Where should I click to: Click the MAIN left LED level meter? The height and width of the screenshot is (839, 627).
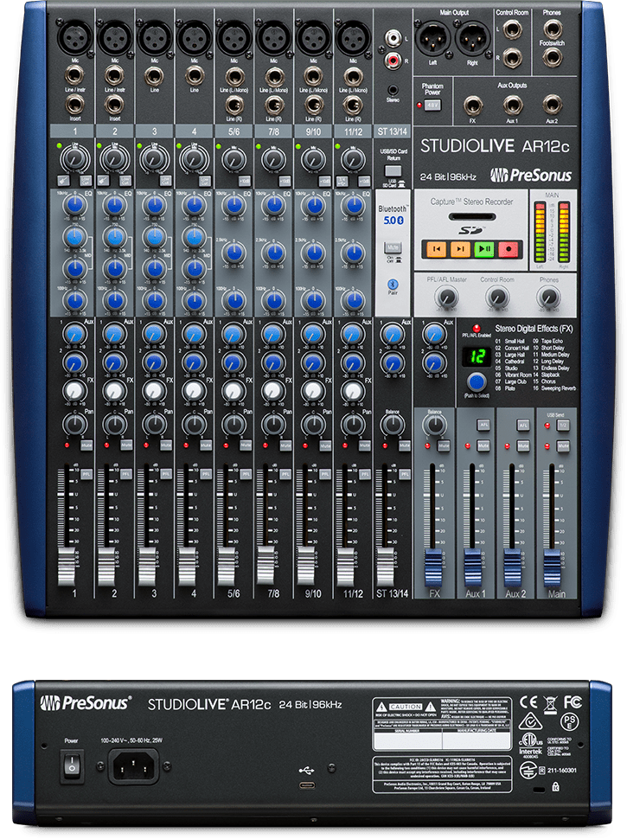tap(541, 233)
